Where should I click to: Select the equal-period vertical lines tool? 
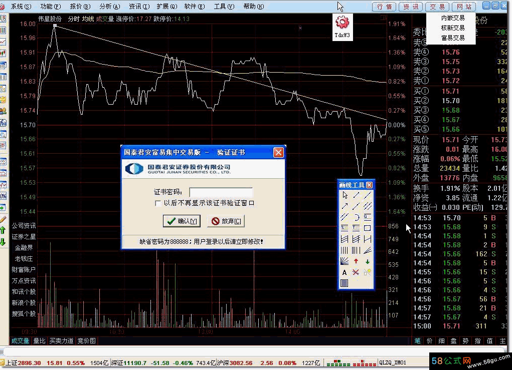(345, 250)
